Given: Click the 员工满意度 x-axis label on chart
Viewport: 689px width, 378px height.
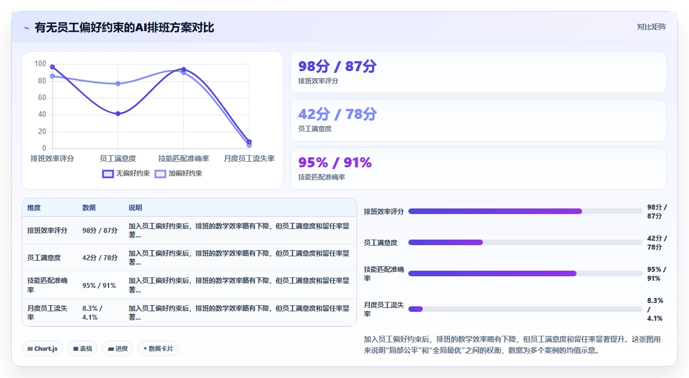Looking at the screenshot, I should pos(118,158).
